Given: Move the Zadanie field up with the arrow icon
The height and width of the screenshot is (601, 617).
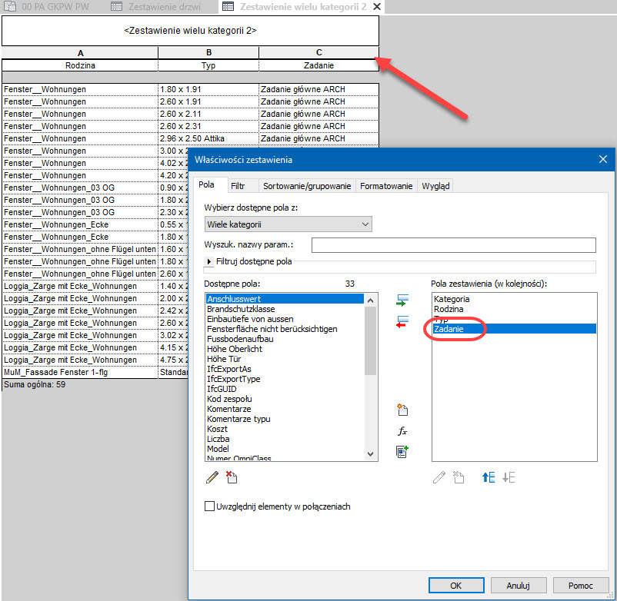Looking at the screenshot, I should pyautogui.click(x=488, y=477).
